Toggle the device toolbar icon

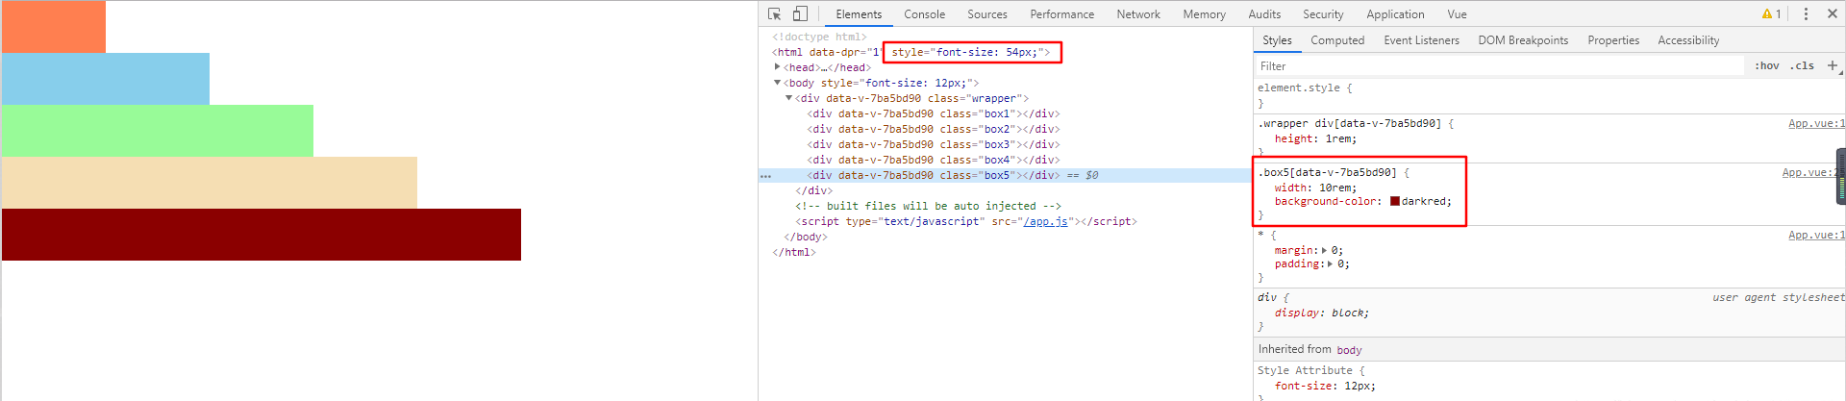(x=800, y=14)
